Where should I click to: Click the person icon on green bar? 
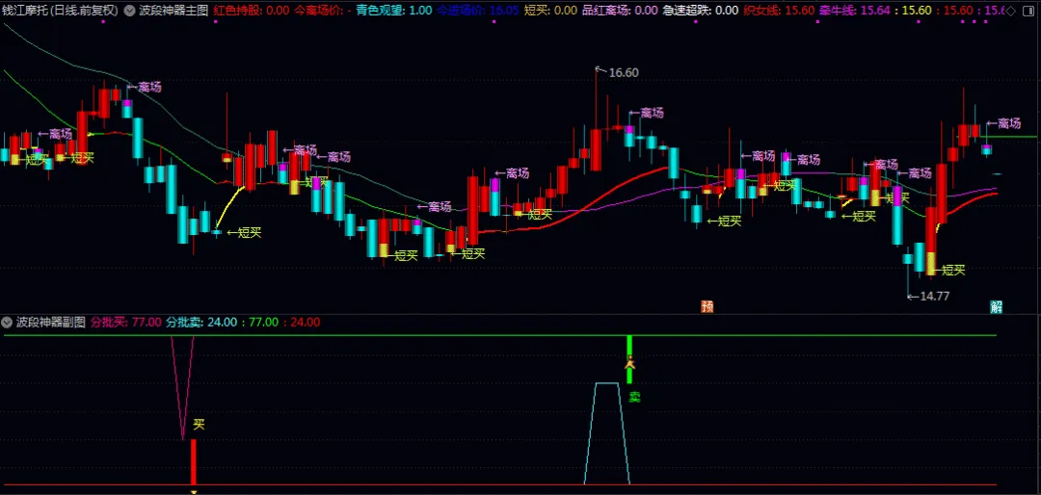point(630,363)
